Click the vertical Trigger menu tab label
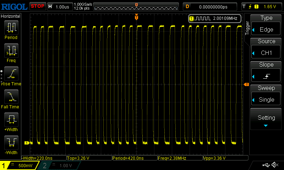This screenshot has height=170, width=284. [247, 28]
